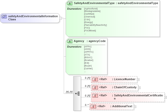Click the SafetyAndEnvironmentalCertification element E icon
This screenshot has width=167, height=112.
tap(95, 96)
